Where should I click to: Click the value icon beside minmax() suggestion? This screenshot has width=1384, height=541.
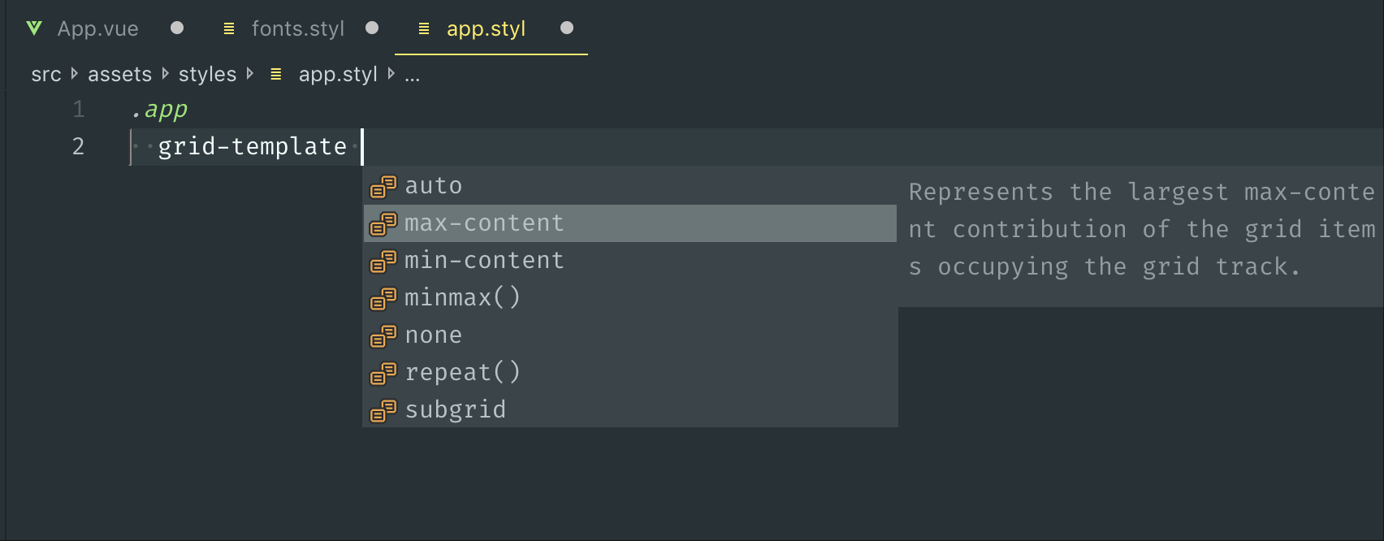tap(383, 299)
